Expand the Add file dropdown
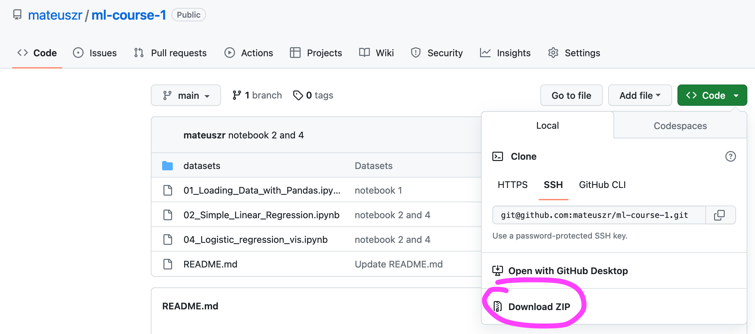 tap(640, 95)
